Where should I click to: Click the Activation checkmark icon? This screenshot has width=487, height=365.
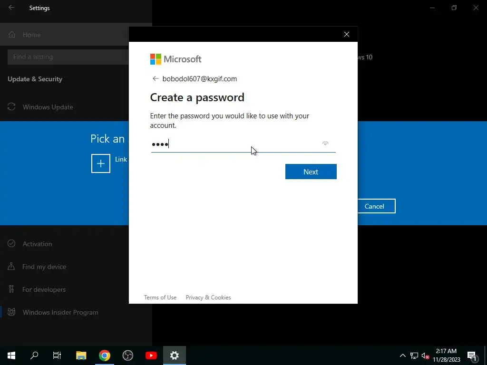tap(11, 243)
